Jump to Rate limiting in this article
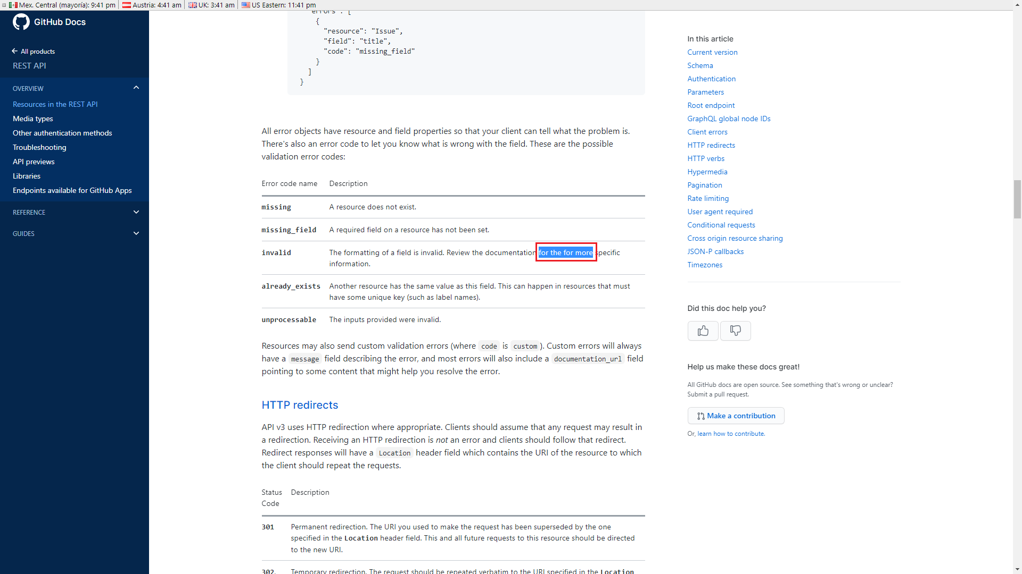 point(708,198)
